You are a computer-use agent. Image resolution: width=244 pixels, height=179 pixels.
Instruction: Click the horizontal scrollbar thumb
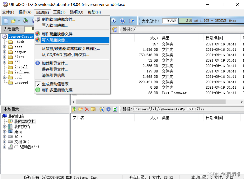pyautogui.click(x=151, y=102)
